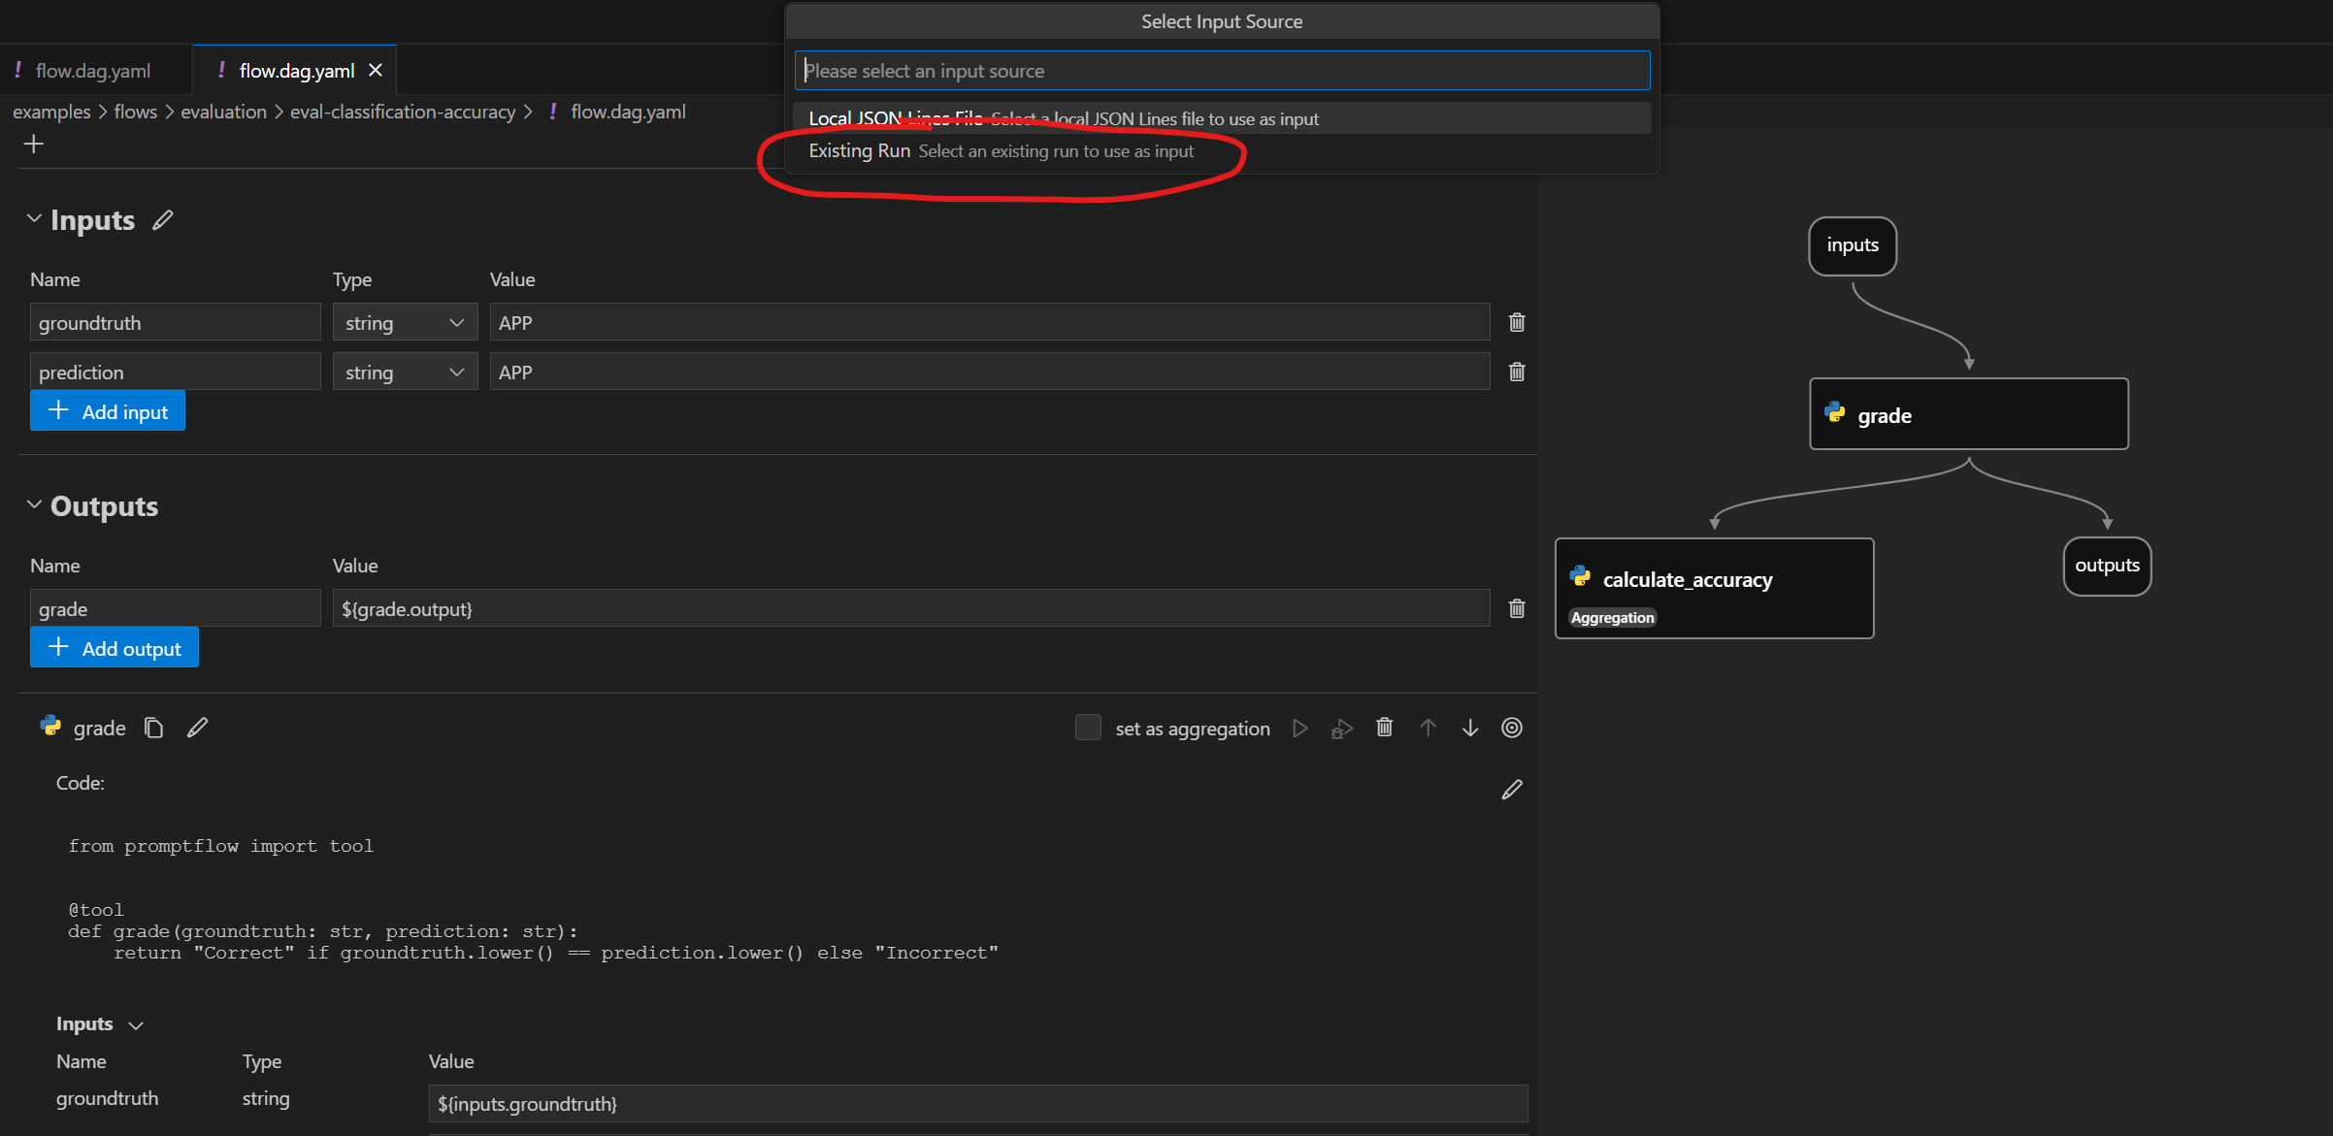The width and height of the screenshot is (2333, 1136).
Task: Delete the groundtruth input row
Action: (x=1517, y=322)
